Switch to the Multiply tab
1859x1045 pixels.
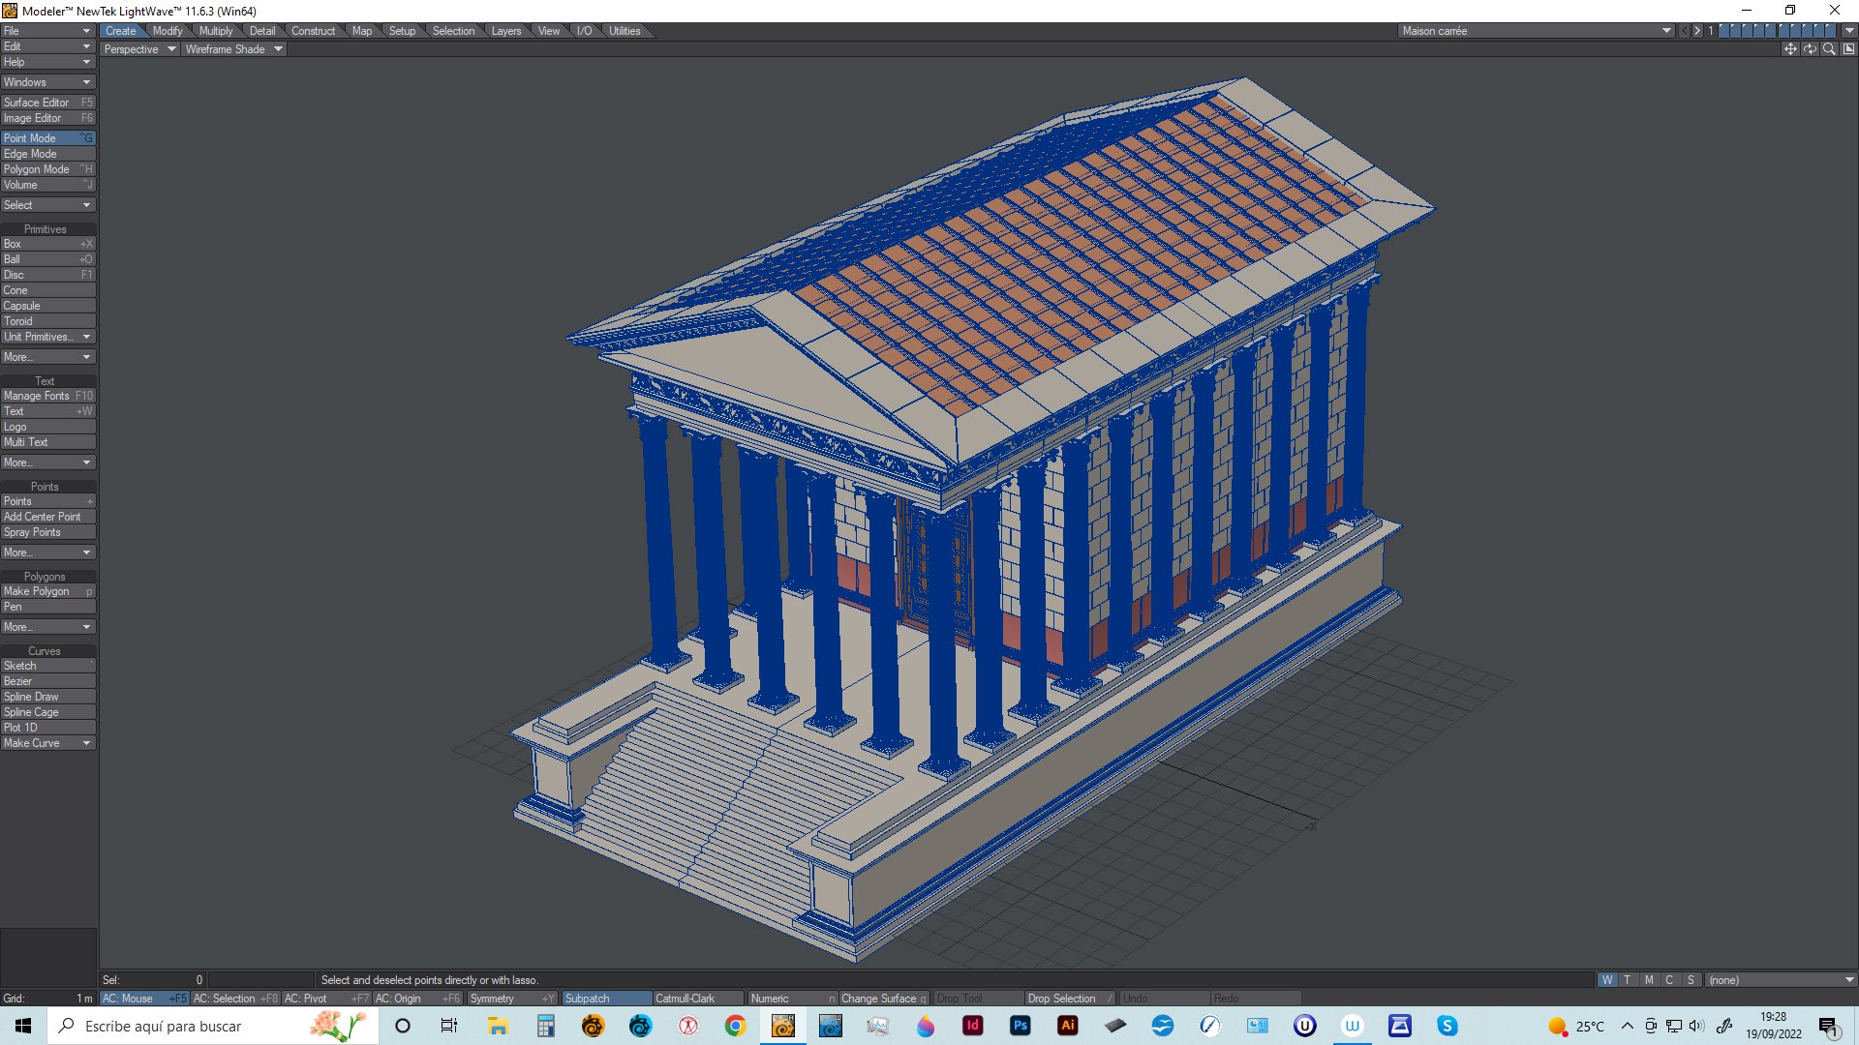pyautogui.click(x=216, y=31)
